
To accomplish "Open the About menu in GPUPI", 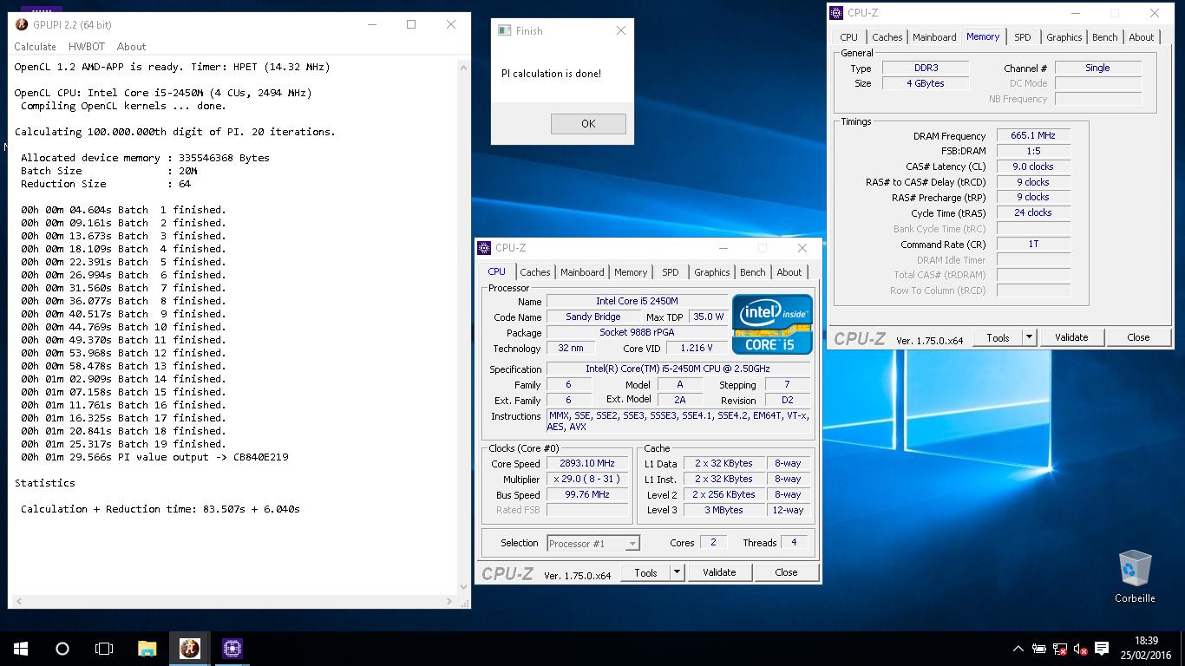I will 131,47.
